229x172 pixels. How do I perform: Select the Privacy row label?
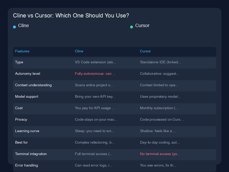[x=21, y=120]
